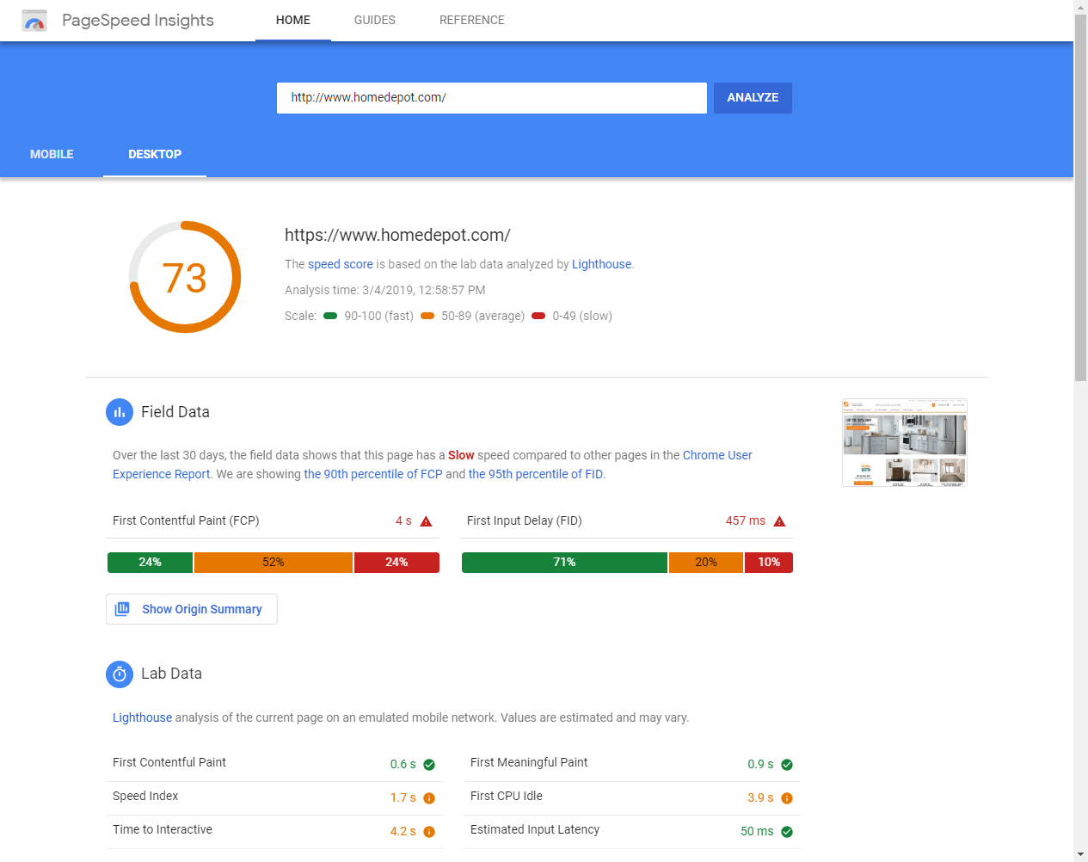Click the Time to Interactive info icon
Viewport: 1088px width, 862px height.
(x=429, y=832)
